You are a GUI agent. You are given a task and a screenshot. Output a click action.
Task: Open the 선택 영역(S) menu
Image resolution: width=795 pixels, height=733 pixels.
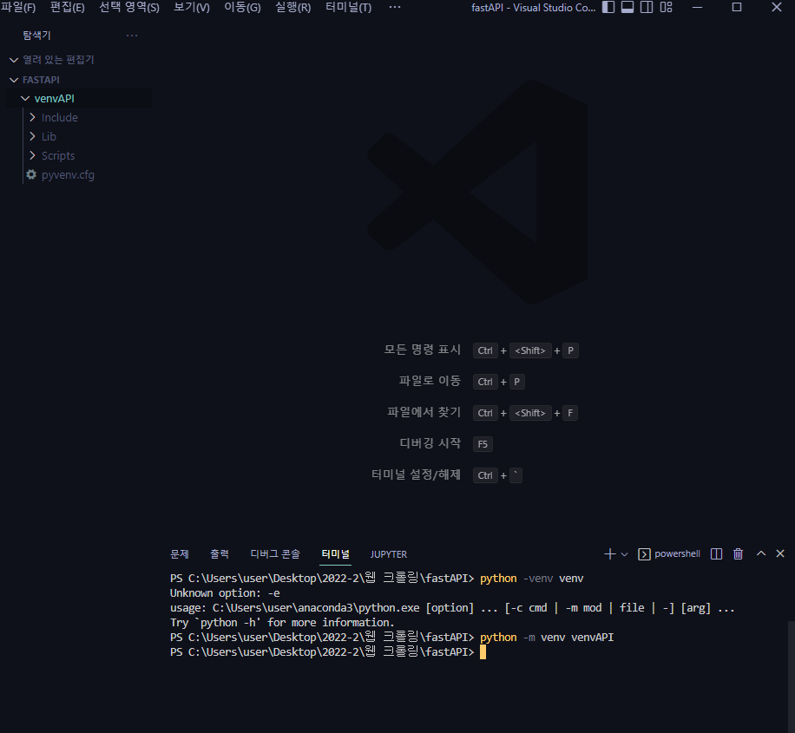coord(129,8)
